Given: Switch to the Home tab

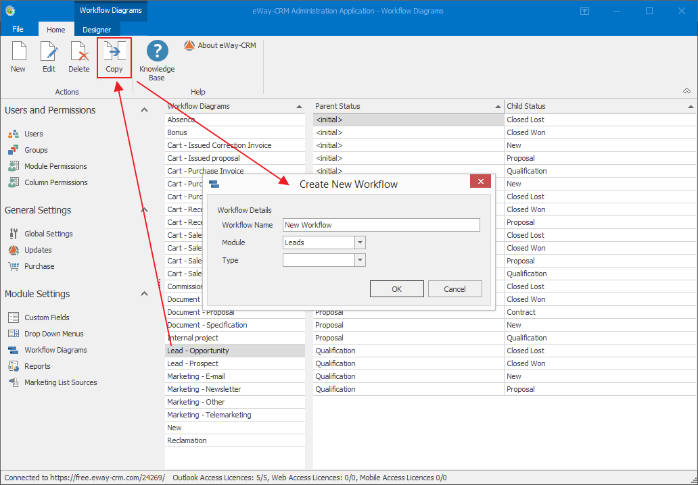Looking at the screenshot, I should coord(56,29).
